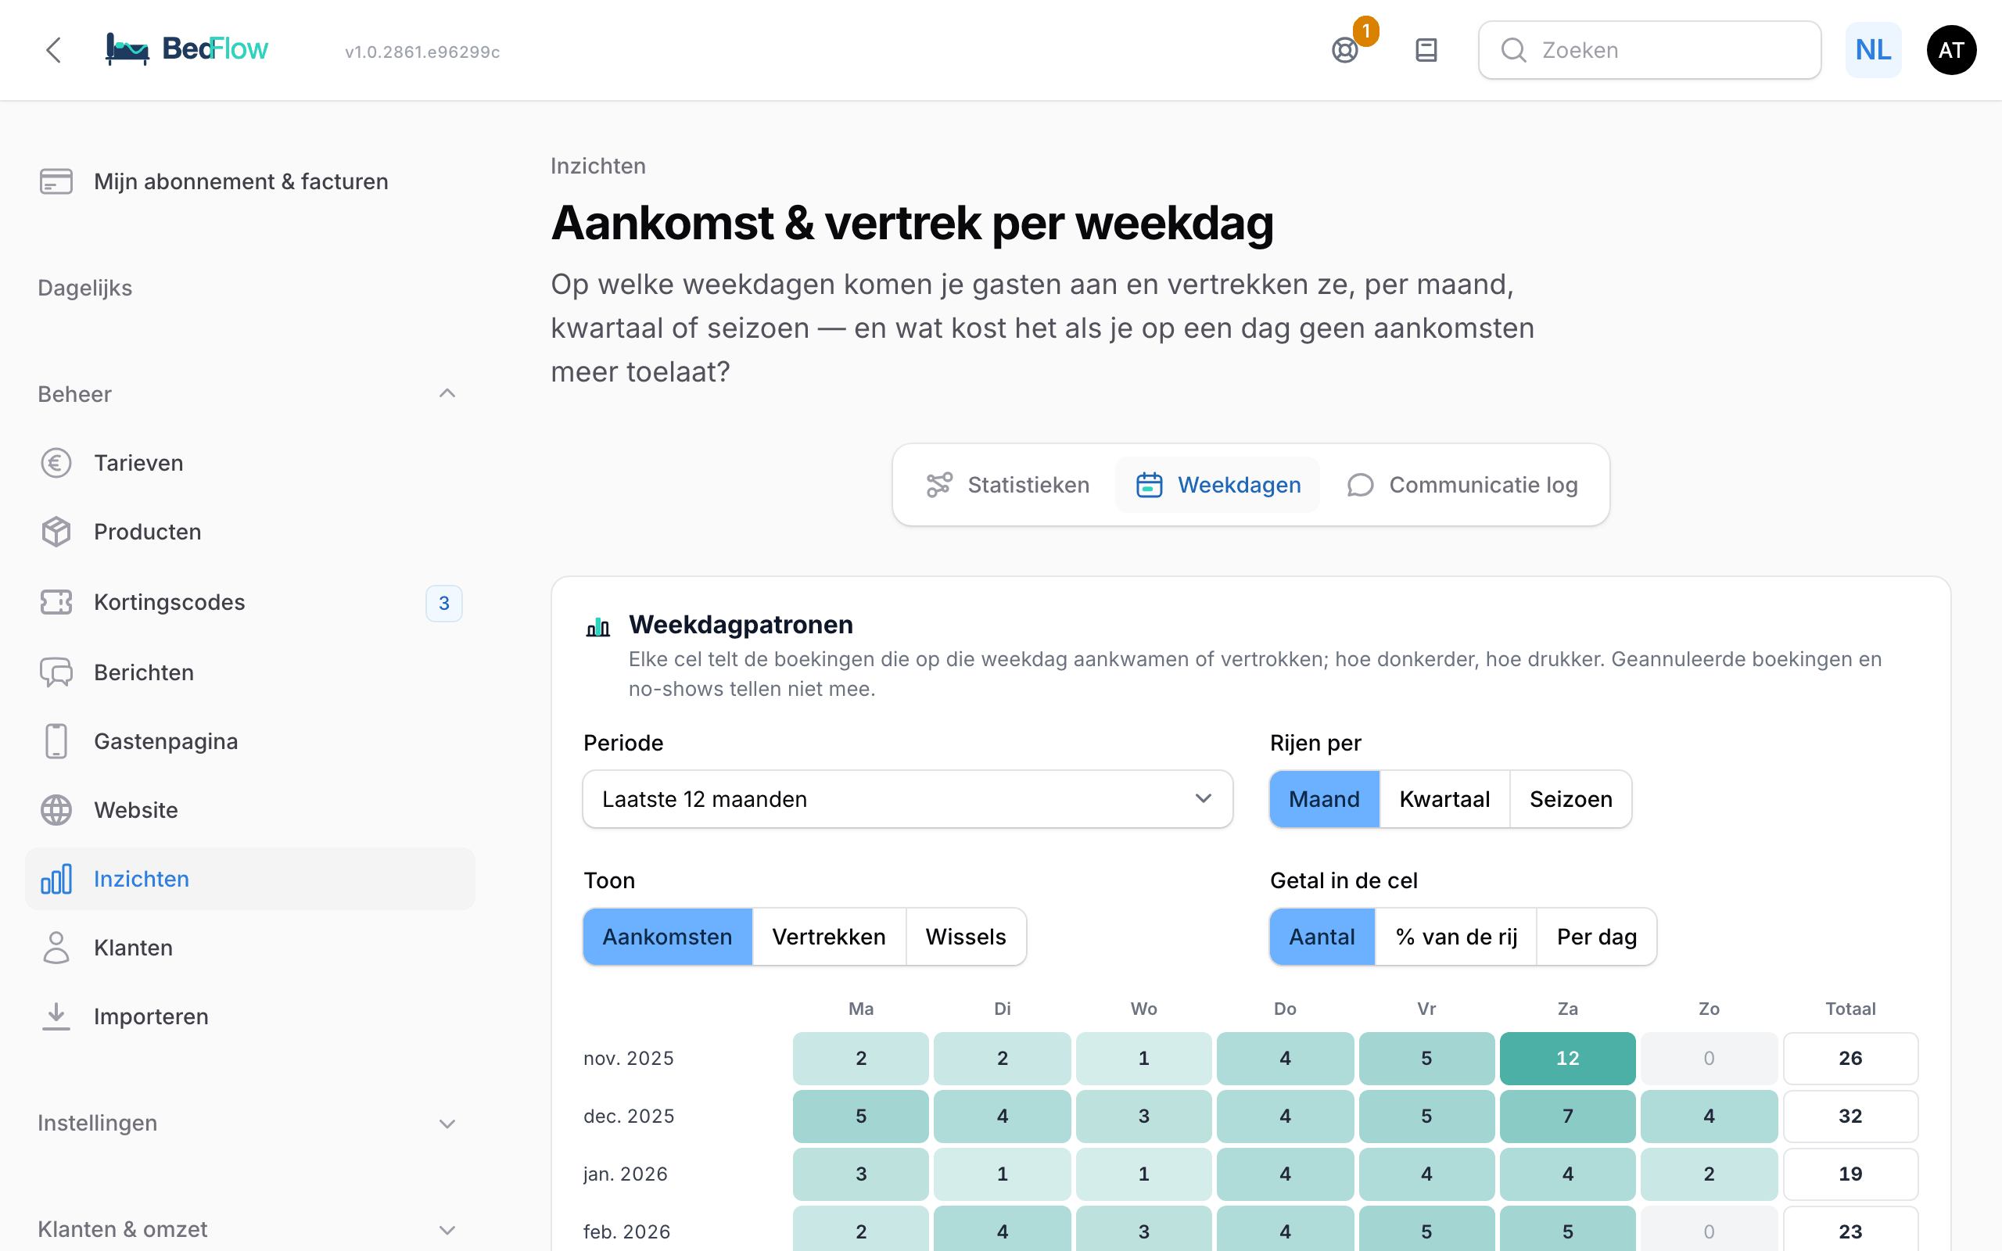Click the euro icon next to Tarieven
This screenshot has height=1251, width=2002.
(x=56, y=463)
